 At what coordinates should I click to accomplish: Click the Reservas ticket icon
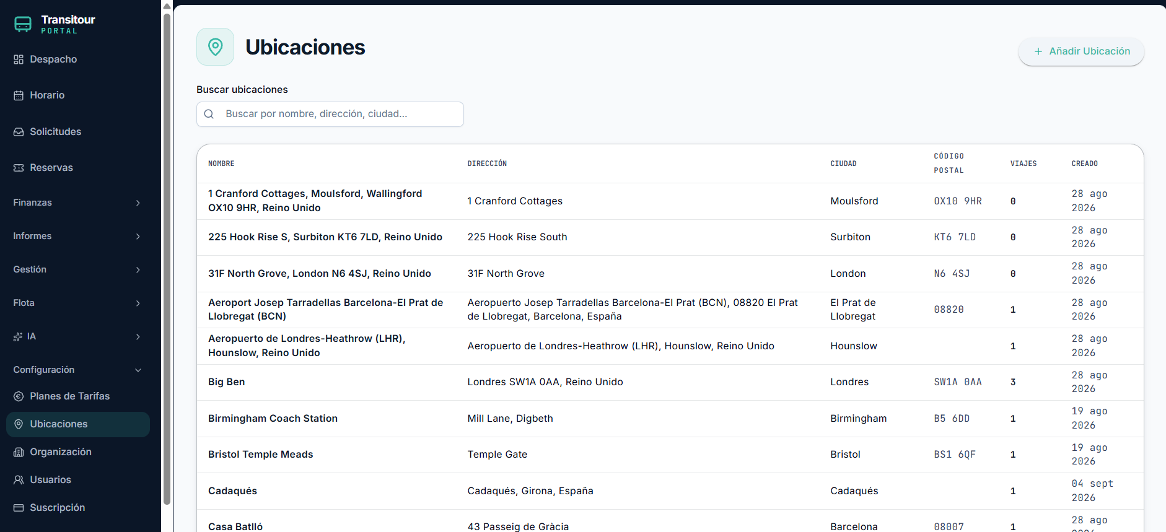[x=19, y=168]
